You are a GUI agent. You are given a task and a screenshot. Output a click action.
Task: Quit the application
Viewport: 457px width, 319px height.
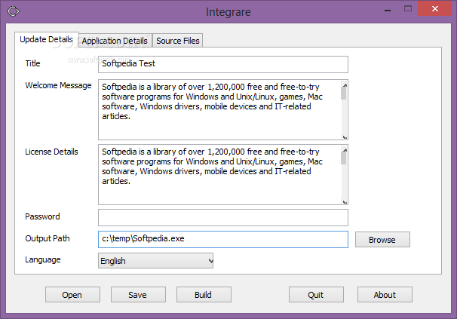pyautogui.click(x=316, y=295)
